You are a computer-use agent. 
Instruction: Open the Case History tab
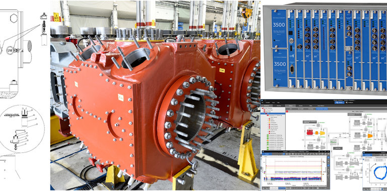pos(320,106)
